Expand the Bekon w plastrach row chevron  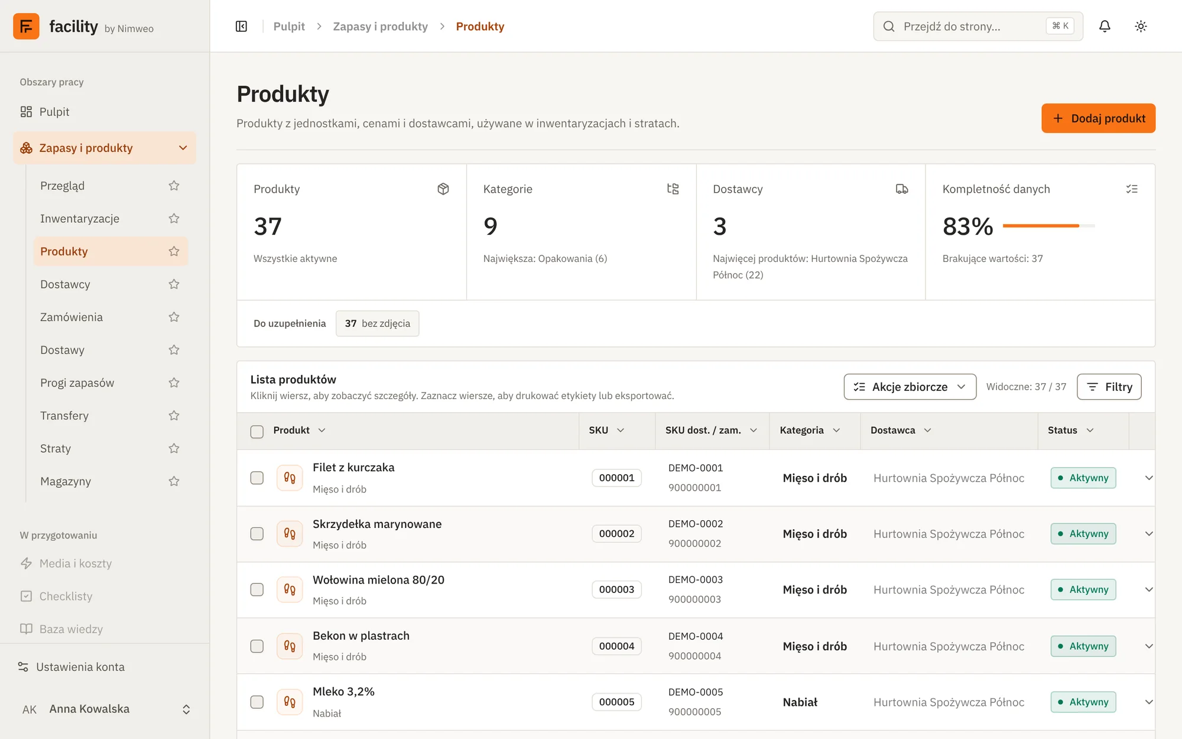tap(1149, 646)
